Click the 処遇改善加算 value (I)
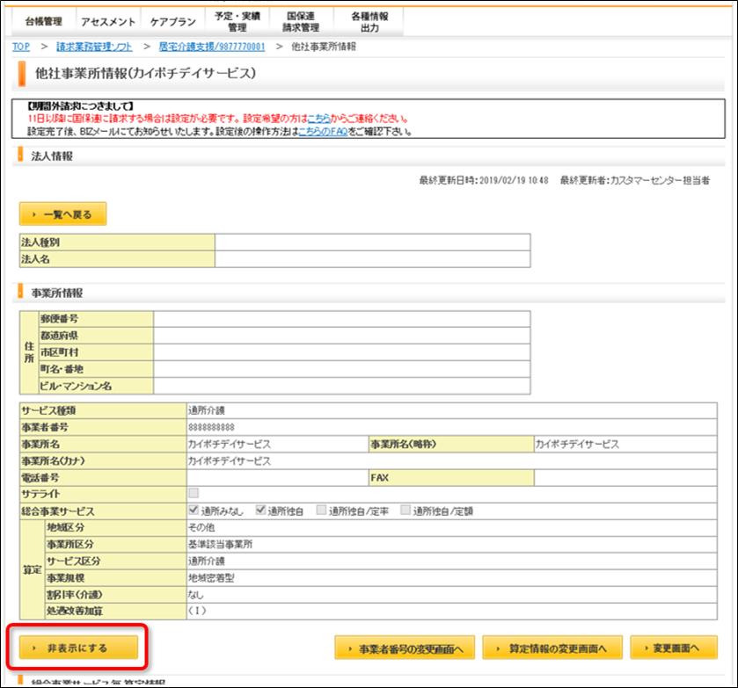This screenshot has height=688, width=738. point(197,612)
